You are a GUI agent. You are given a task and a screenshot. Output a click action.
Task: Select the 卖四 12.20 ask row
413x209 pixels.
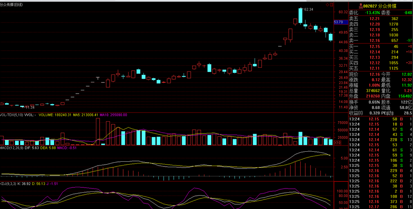[x=380, y=24]
